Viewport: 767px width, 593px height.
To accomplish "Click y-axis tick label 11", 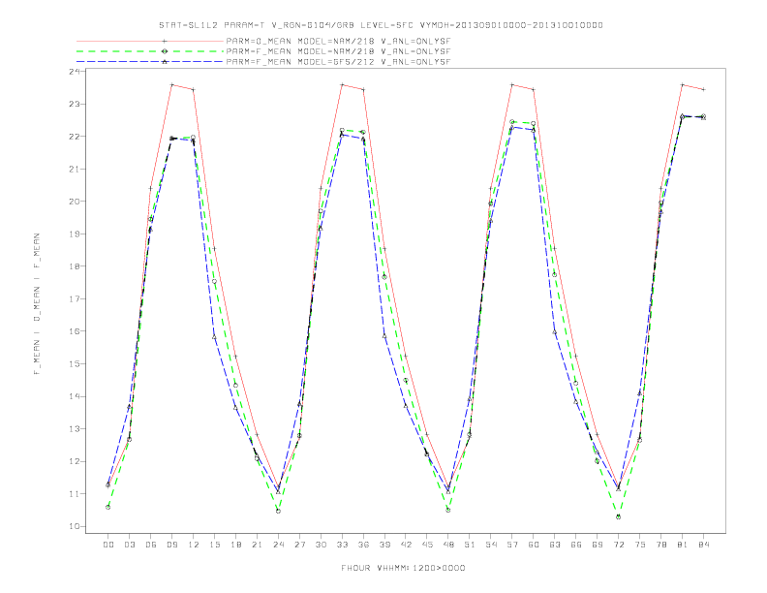I will click(75, 494).
